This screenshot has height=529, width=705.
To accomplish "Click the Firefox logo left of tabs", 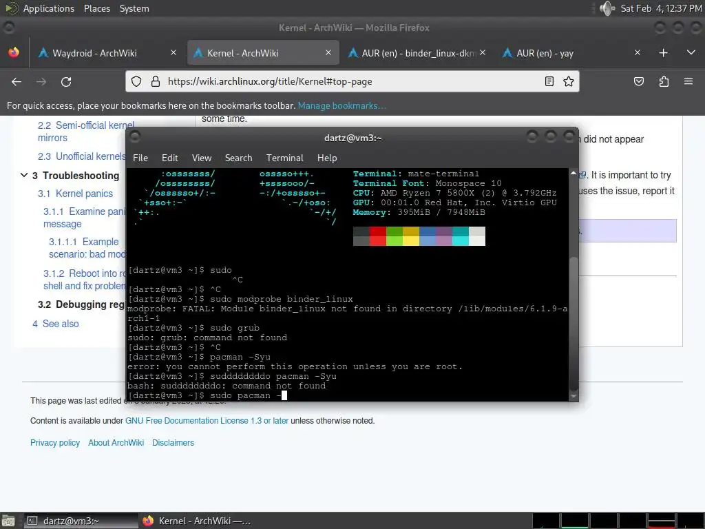I will (x=14, y=52).
